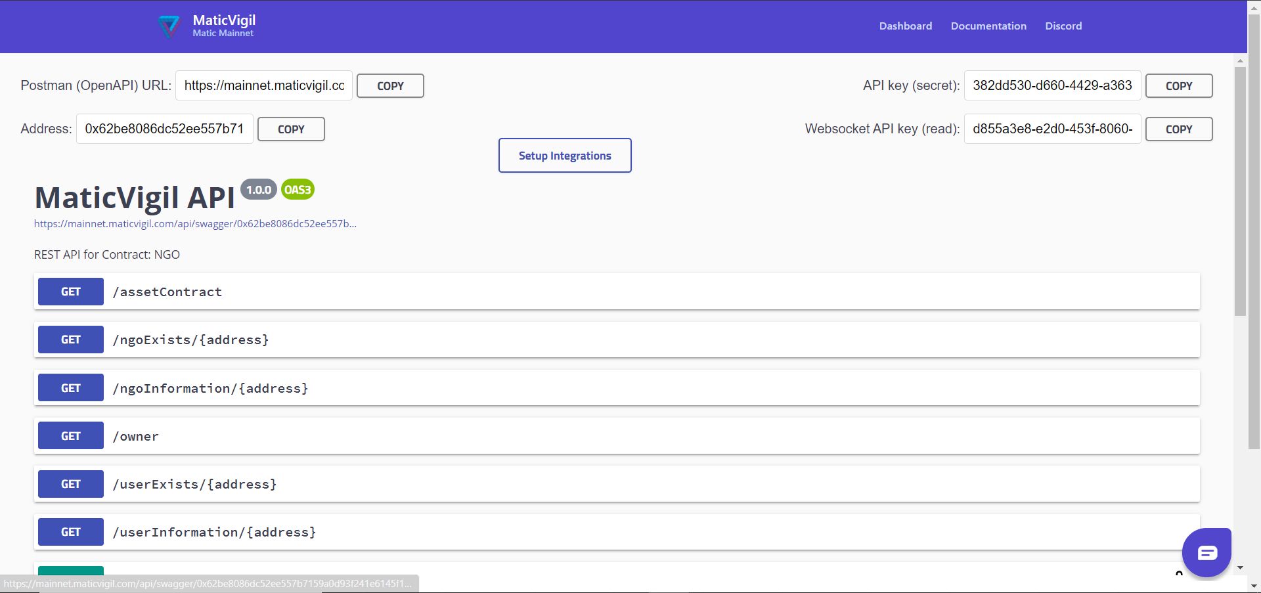This screenshot has width=1261, height=593.
Task: Click the OAS3 badge
Action: [298, 190]
